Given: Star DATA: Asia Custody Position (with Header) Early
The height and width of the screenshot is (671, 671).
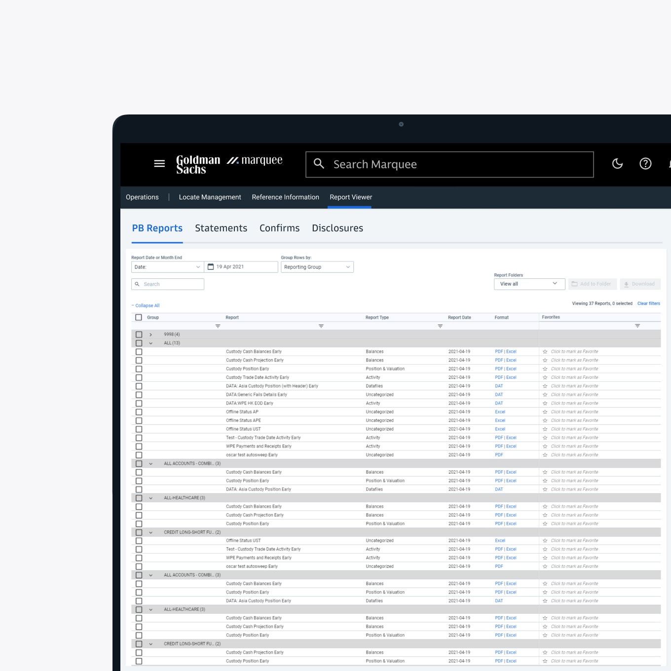Looking at the screenshot, I should [545, 386].
